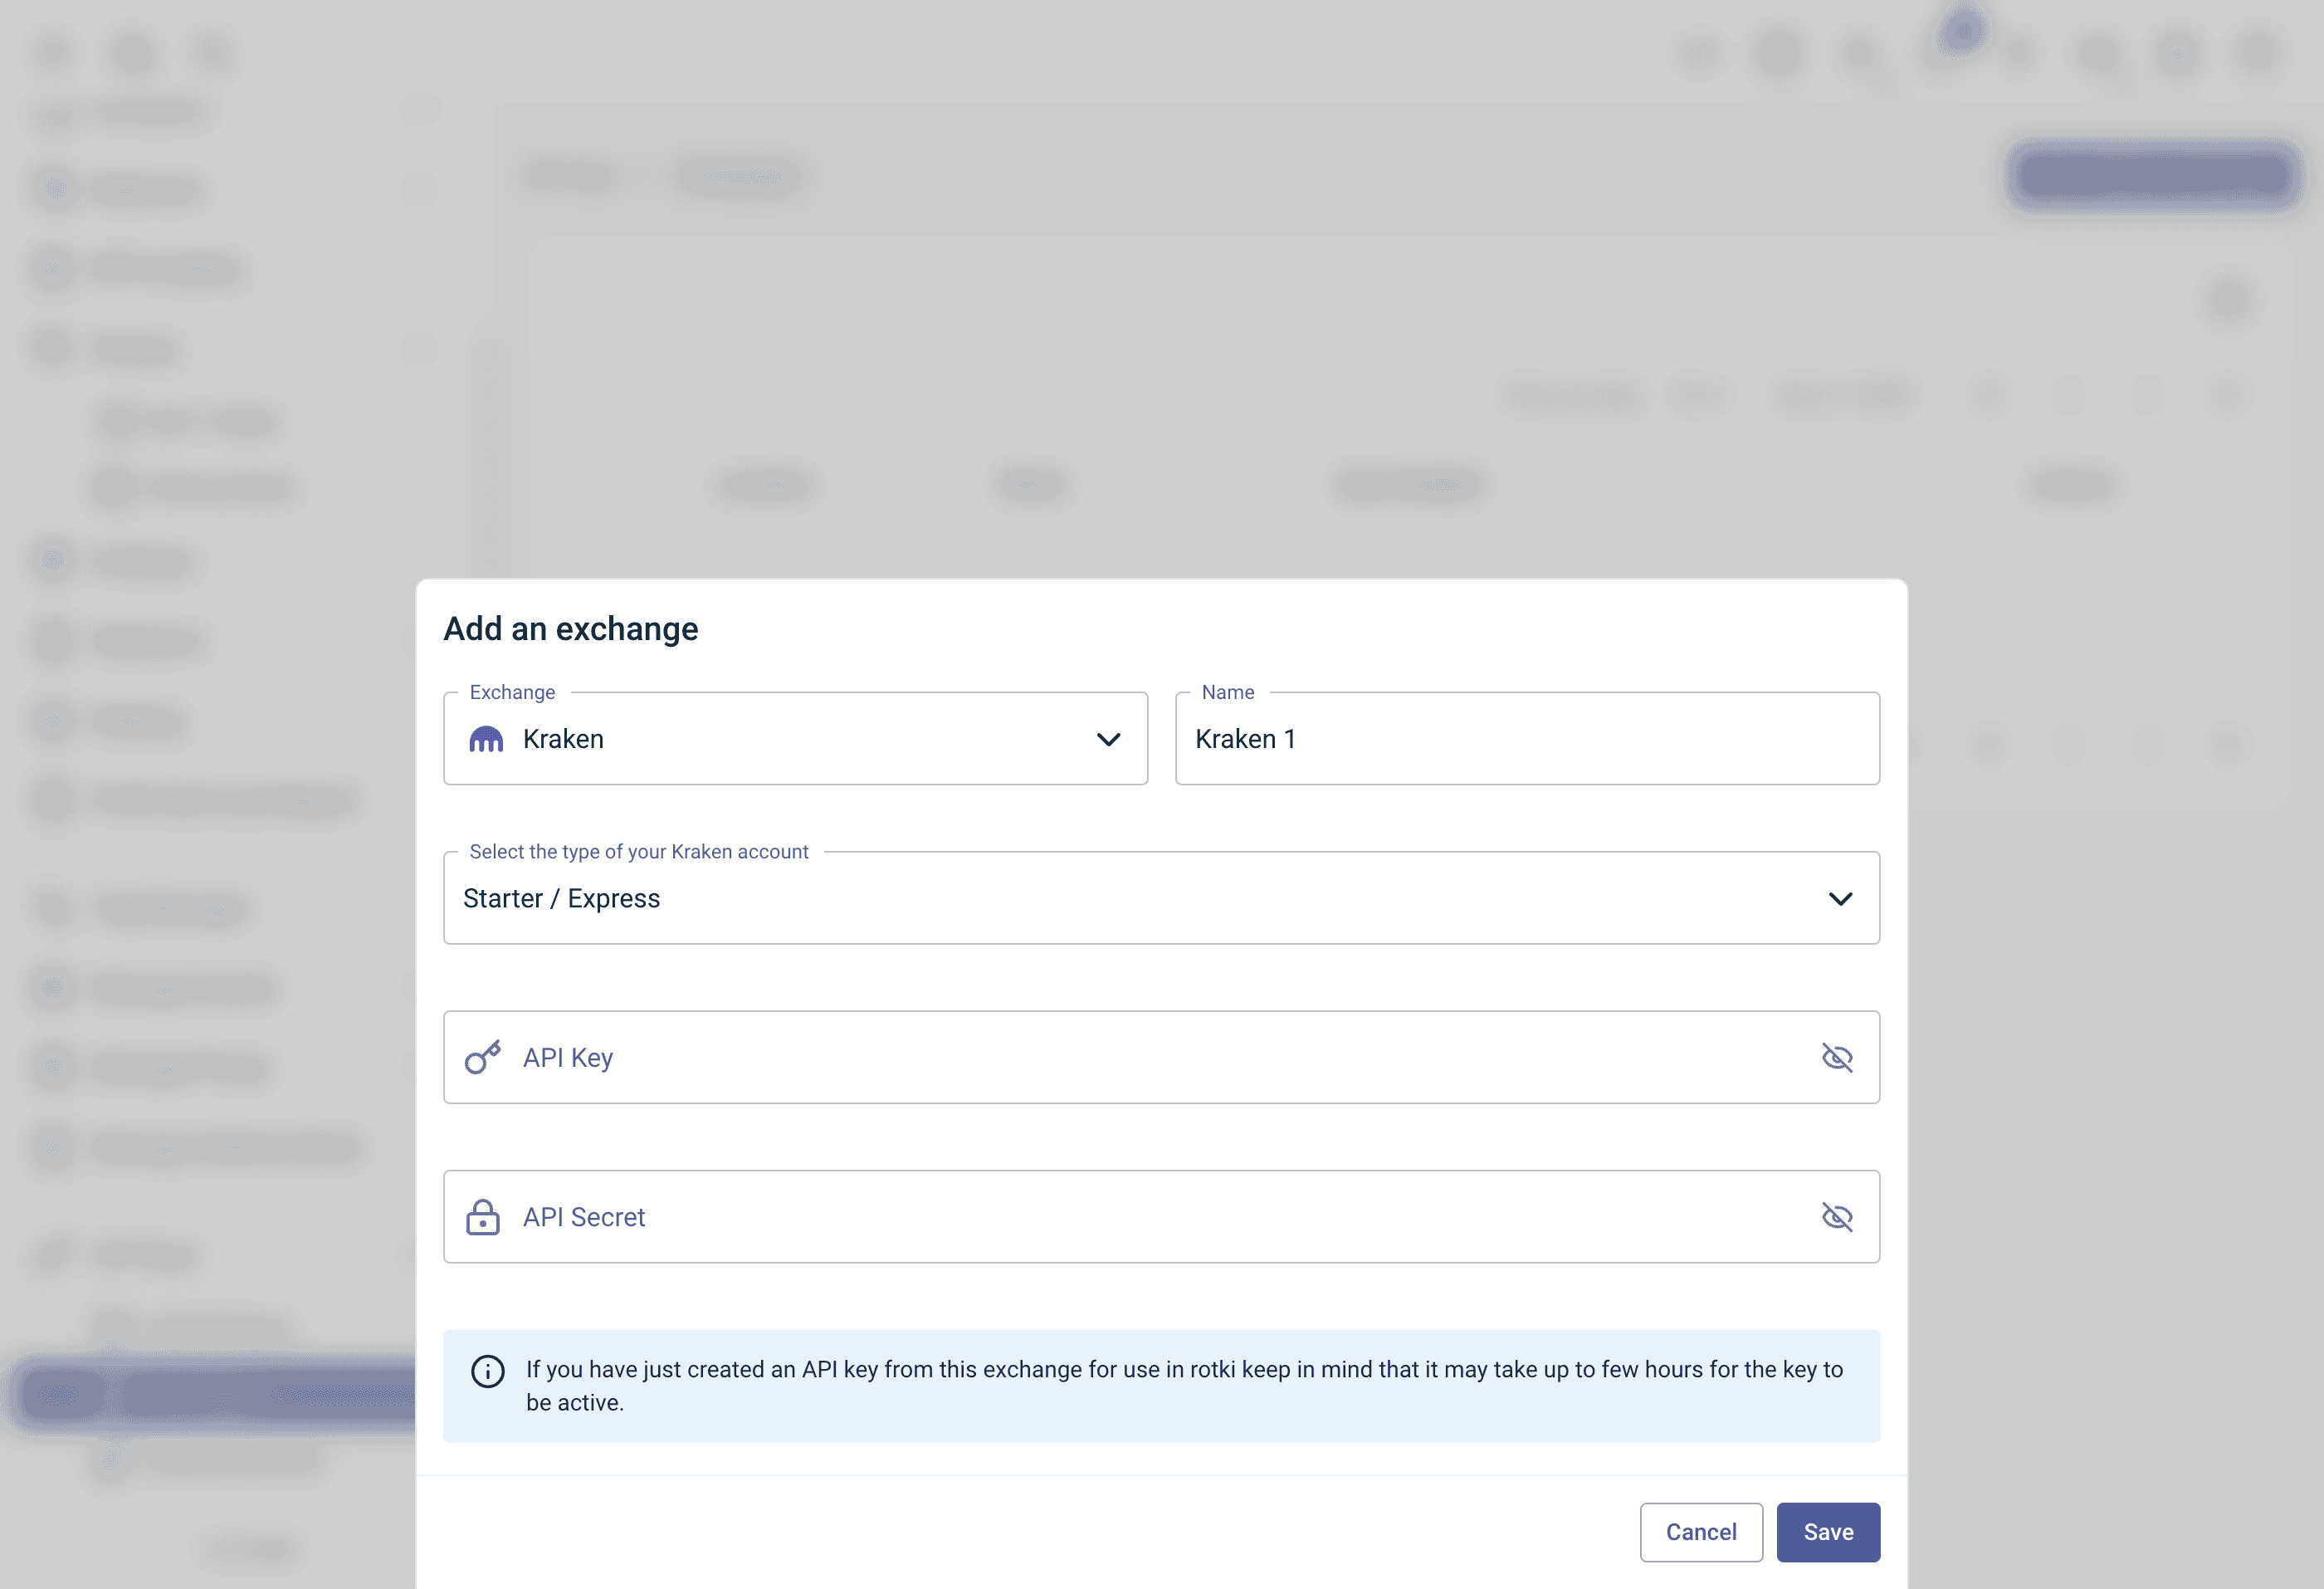This screenshot has height=1589, width=2324.
Task: Expand the Kraken account type chevron
Action: point(1840,898)
